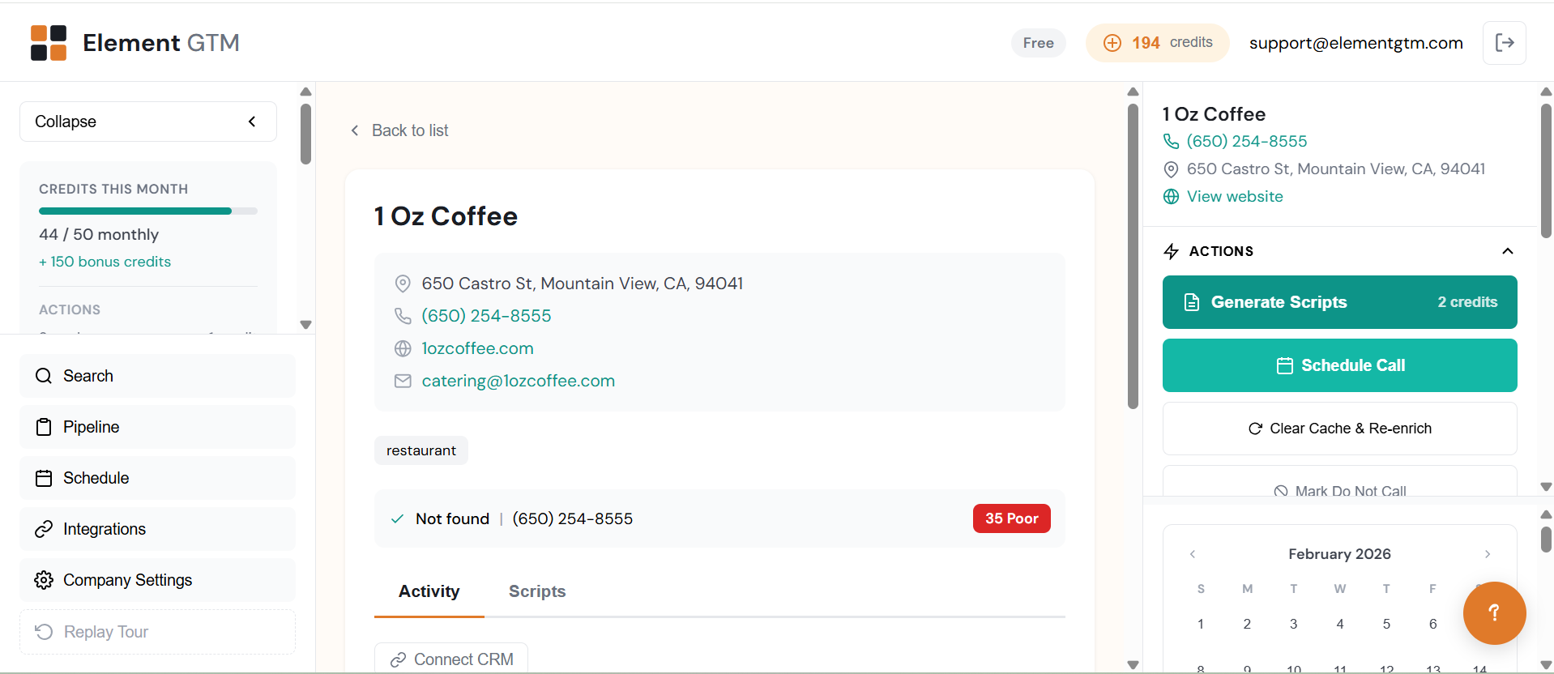The width and height of the screenshot is (1554, 674).
Task: Go to next month in calendar
Action: (x=1487, y=554)
